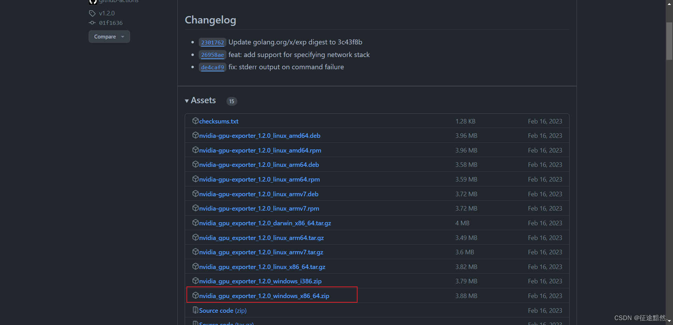
Task: Download the linux_x86_64.tar.gz asset
Action: pyautogui.click(x=262, y=267)
